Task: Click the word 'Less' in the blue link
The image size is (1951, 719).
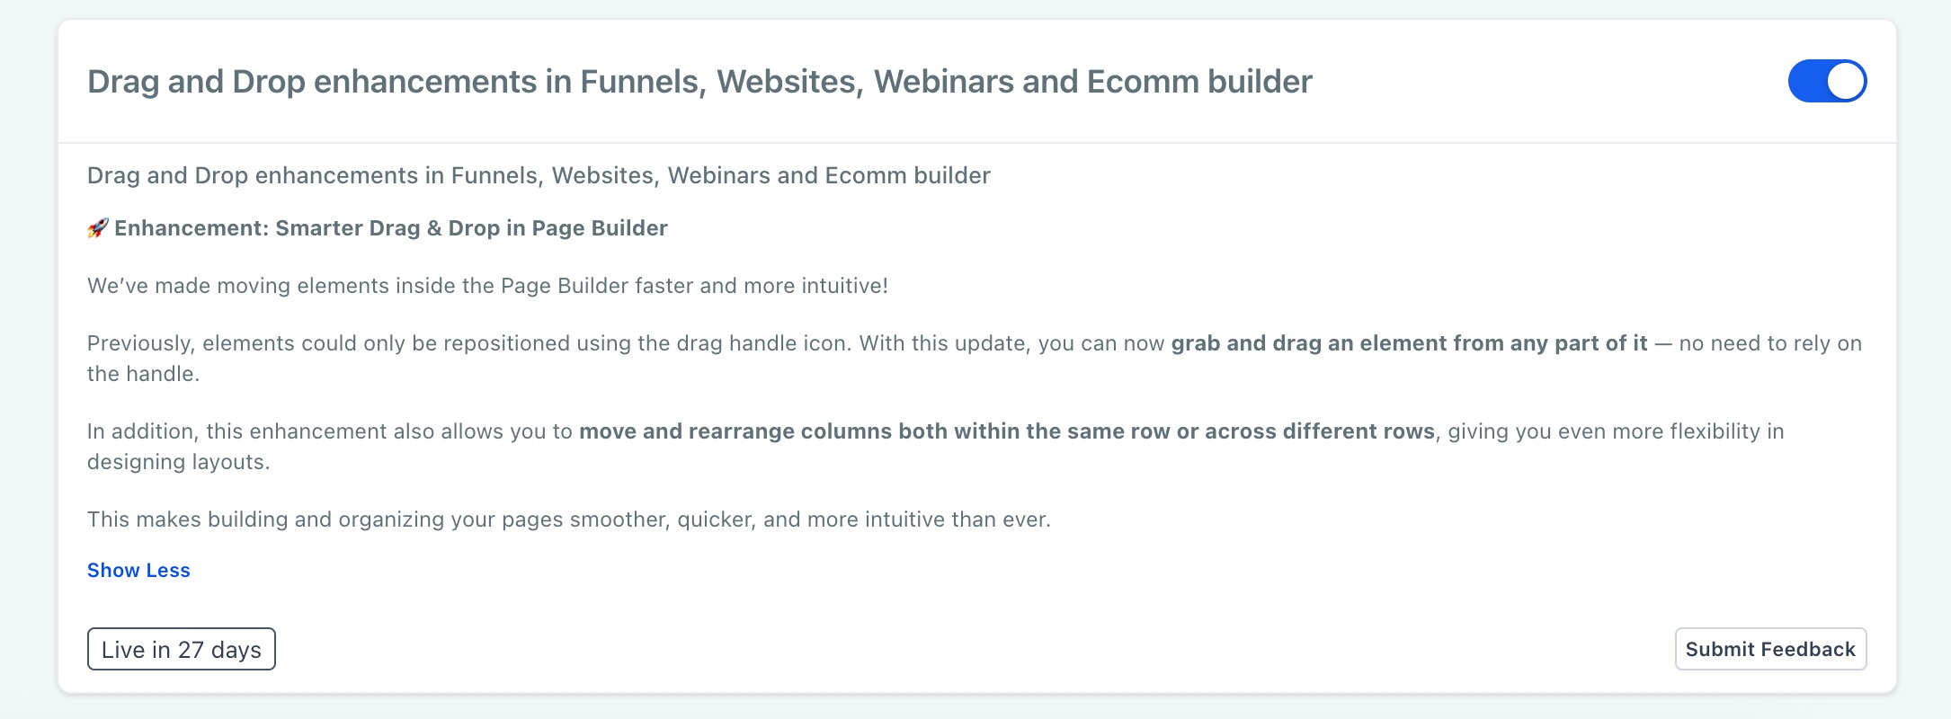Action: (168, 571)
